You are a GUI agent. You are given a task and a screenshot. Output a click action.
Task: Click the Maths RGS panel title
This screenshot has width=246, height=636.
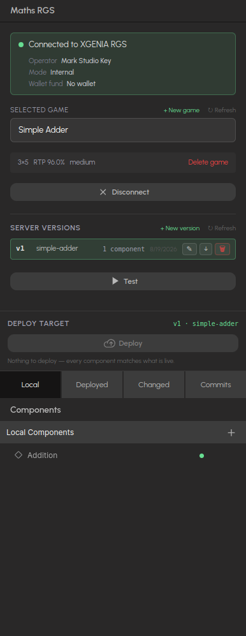(33, 11)
